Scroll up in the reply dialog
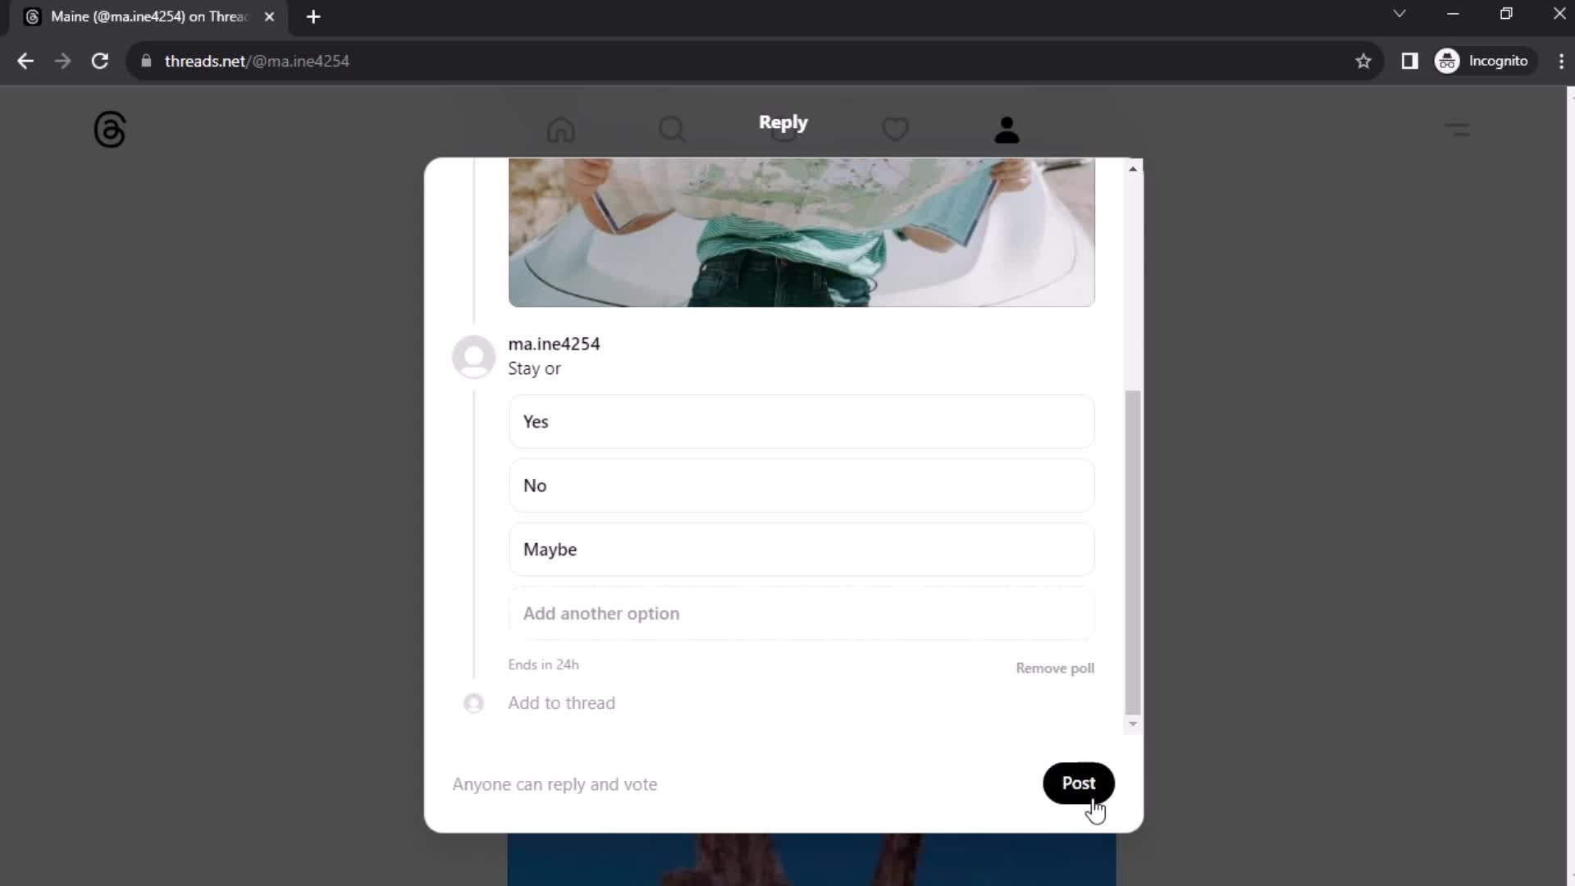Viewport: 1575px width, 886px height. [1133, 166]
